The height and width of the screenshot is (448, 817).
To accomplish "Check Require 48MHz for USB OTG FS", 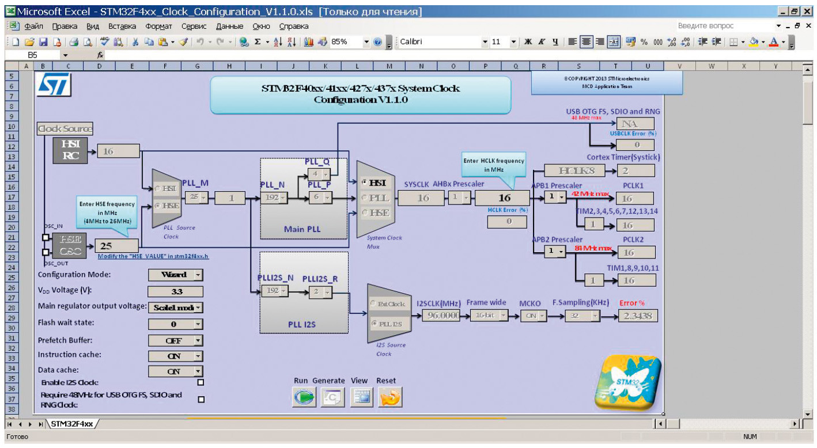I will click(x=201, y=399).
